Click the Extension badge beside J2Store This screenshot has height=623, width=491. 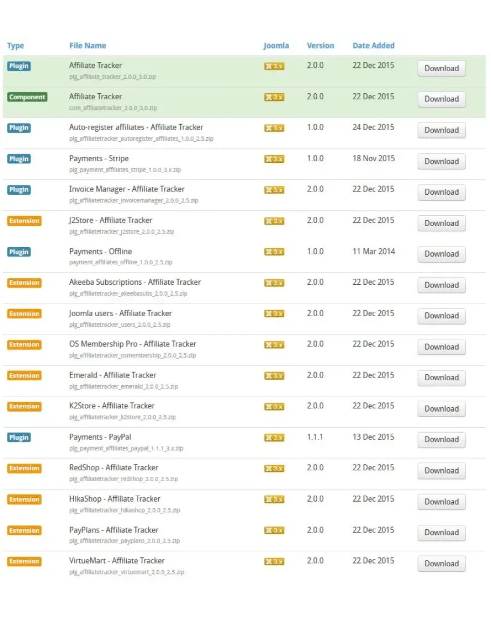pyautogui.click(x=24, y=221)
